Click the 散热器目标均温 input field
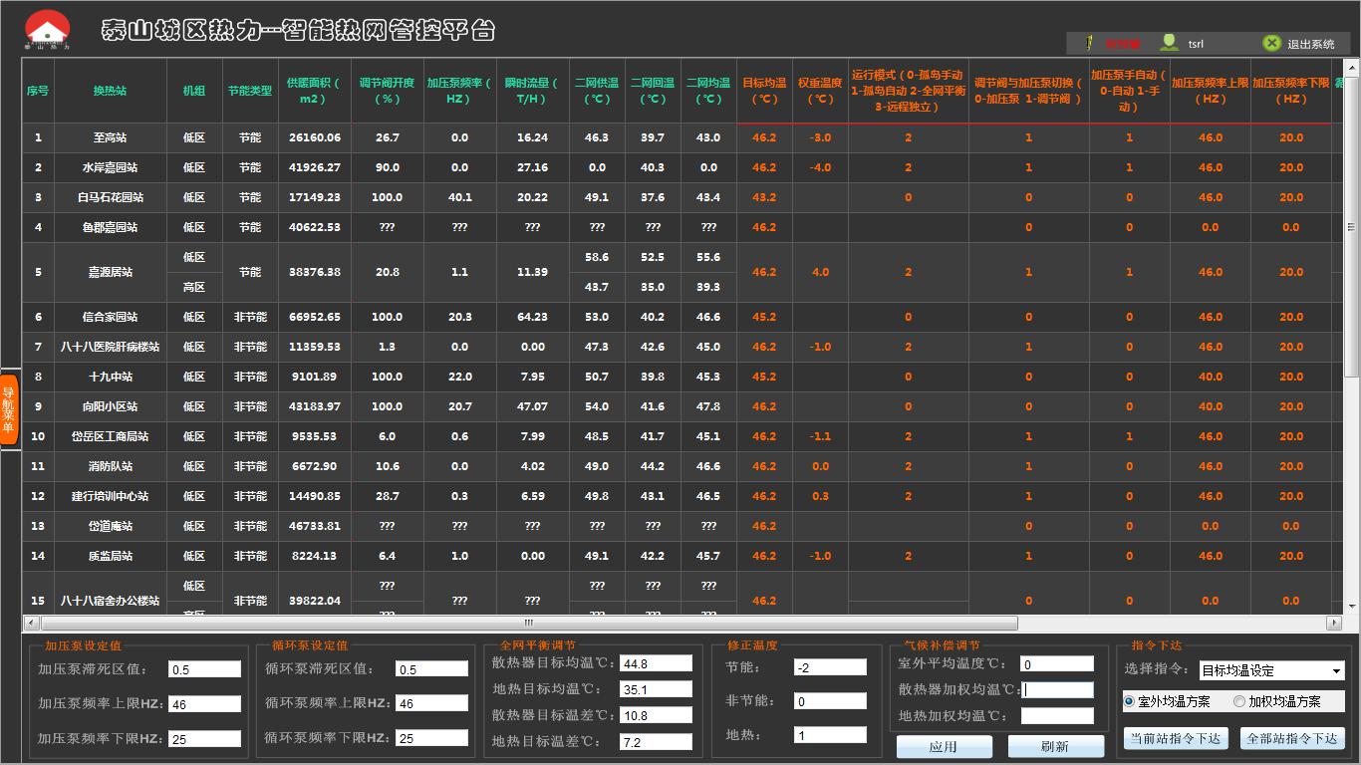The height and width of the screenshot is (765, 1361). pyautogui.click(x=656, y=663)
